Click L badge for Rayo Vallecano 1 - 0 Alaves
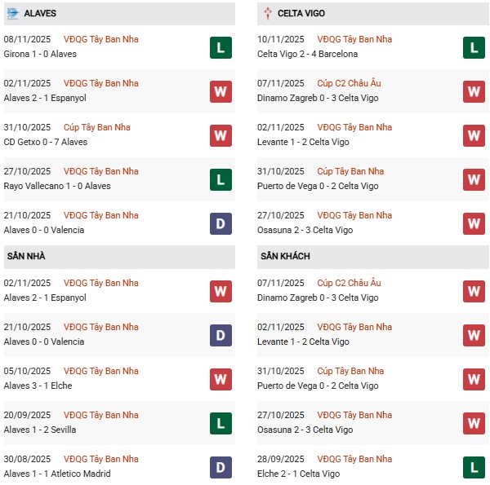This screenshot has height=485, width=490. [x=220, y=179]
